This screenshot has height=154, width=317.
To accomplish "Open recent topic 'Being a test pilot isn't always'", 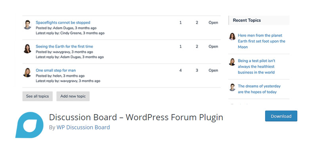I will [x=256, y=66].
